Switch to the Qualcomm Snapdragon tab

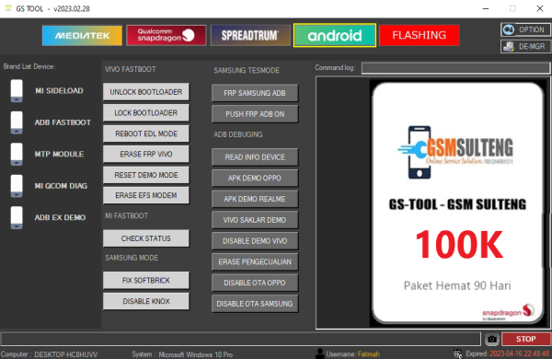tap(167, 35)
